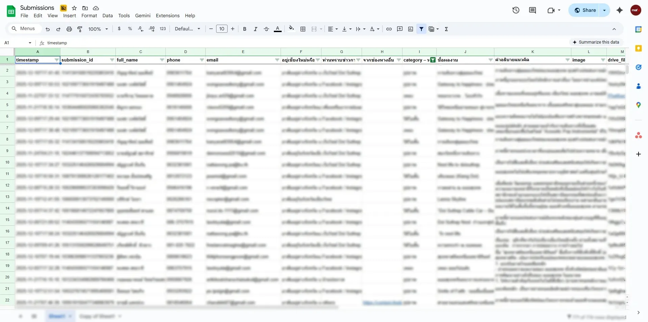648x322 pixels.
Task: Expand the Default font dropdown
Action: point(187,29)
